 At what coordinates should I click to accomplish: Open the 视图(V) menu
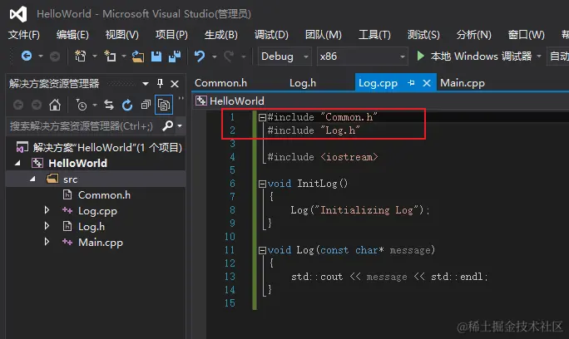coord(122,35)
